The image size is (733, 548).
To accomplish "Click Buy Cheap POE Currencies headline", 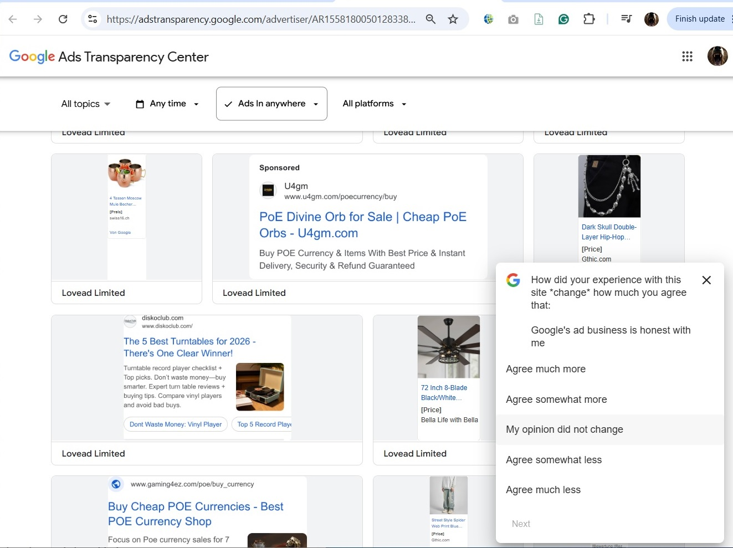I will (x=196, y=514).
